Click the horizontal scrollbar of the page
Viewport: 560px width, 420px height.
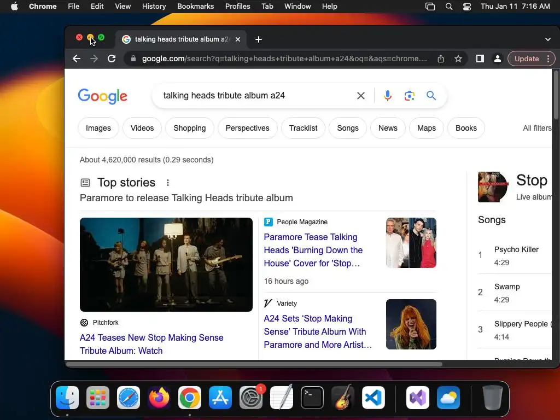click(254, 364)
